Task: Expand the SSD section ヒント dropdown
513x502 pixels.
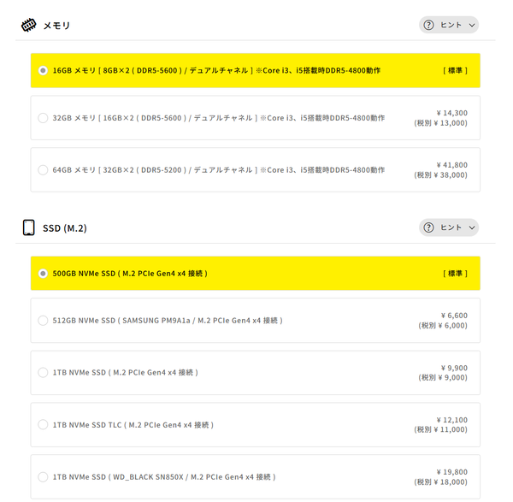Action: click(450, 227)
